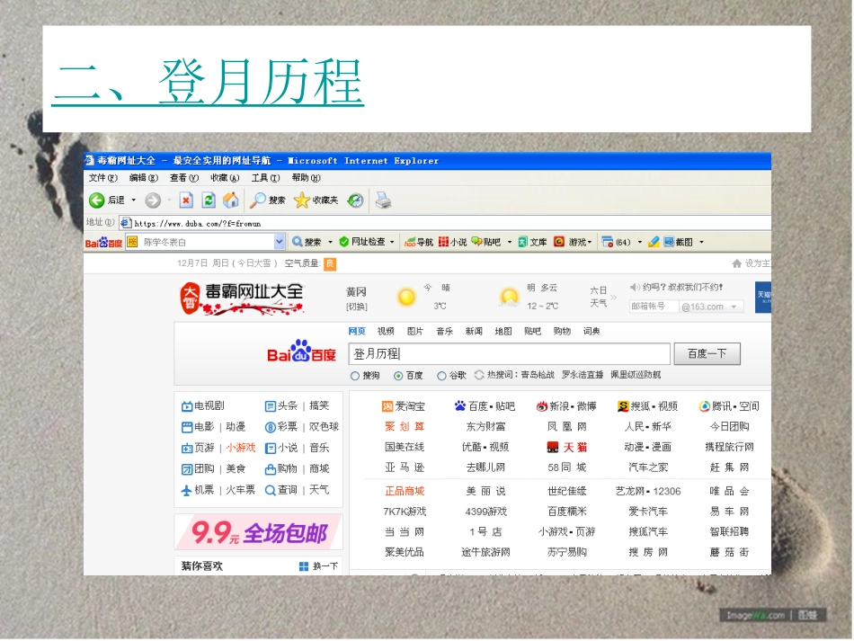The height and width of the screenshot is (641, 854).
Task: Click the 二、登月历程 title link
Action: tap(208, 82)
